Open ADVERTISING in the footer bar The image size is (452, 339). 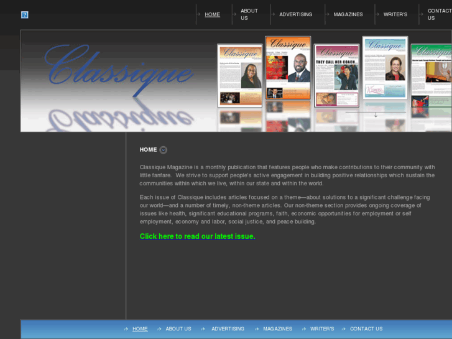[228, 329]
